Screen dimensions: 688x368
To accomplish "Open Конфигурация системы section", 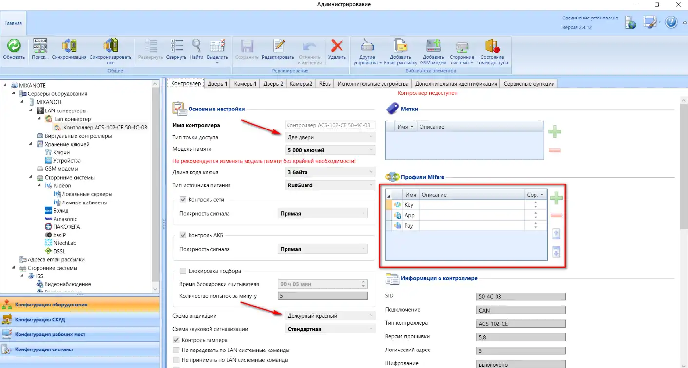I will [x=80, y=349].
